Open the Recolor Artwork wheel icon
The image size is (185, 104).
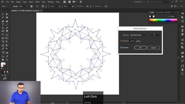pos(32,6)
